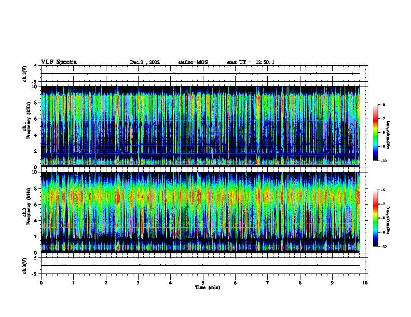
Task: Click the time axis tick label "6"
Action: 236,283
